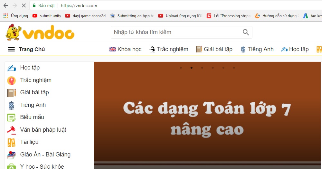Select the first carousel dot
This screenshot has width=322, height=169.
click(181, 68)
